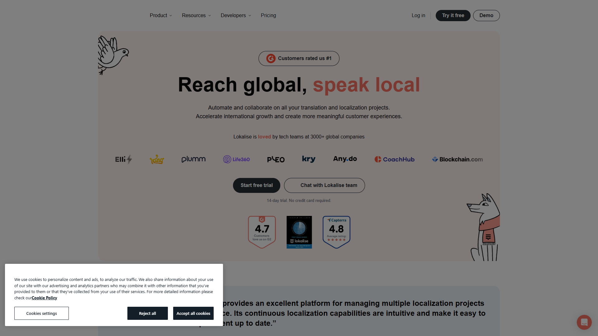598x336 pixels.
Task: Open the Log in page
Action: [418, 16]
